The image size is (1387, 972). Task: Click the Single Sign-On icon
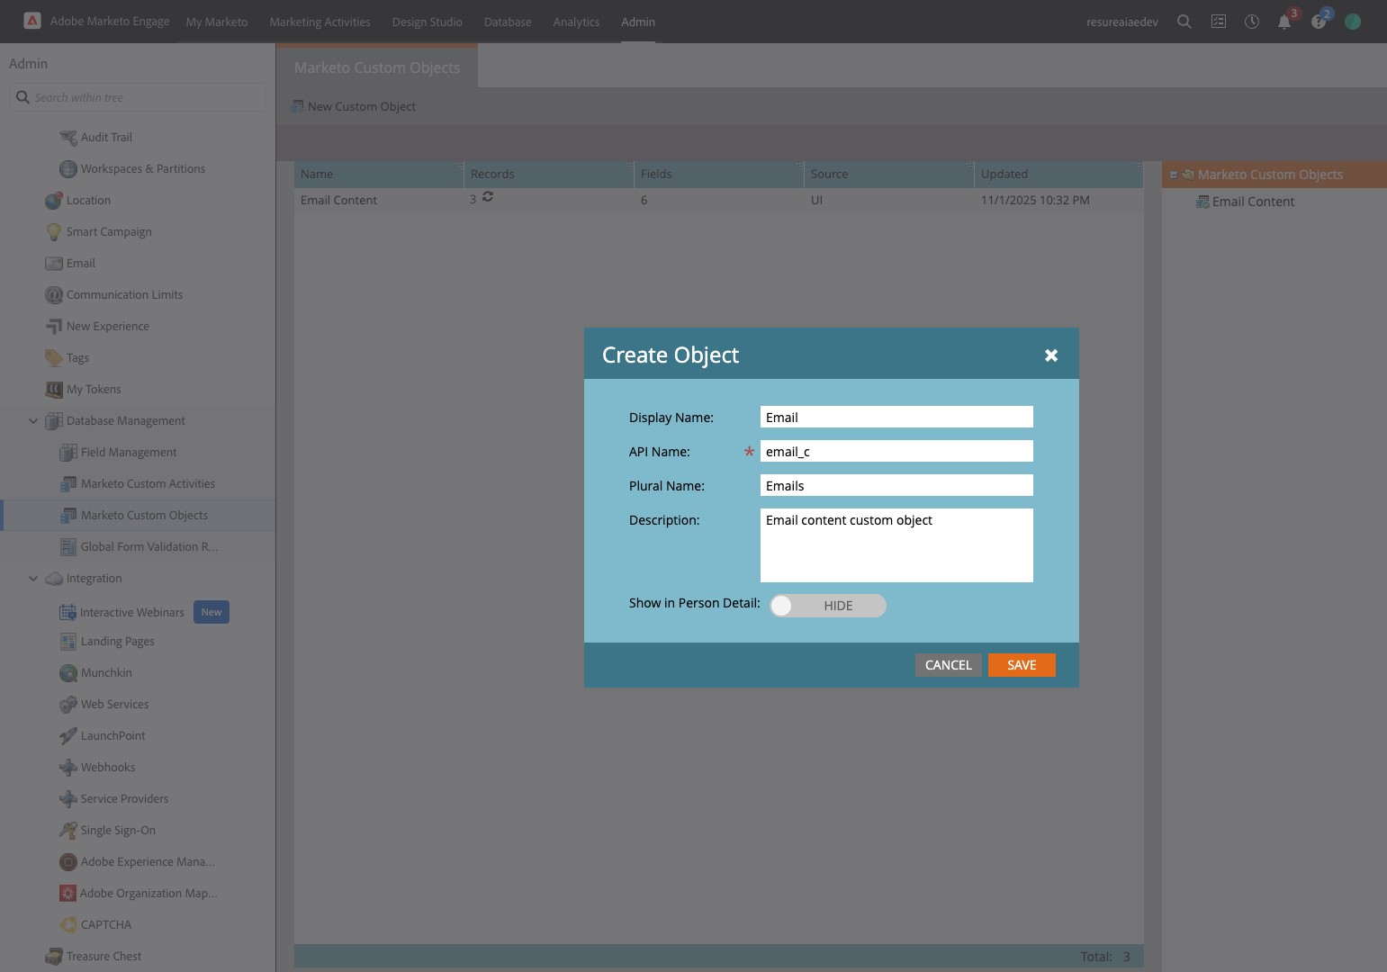(68, 831)
